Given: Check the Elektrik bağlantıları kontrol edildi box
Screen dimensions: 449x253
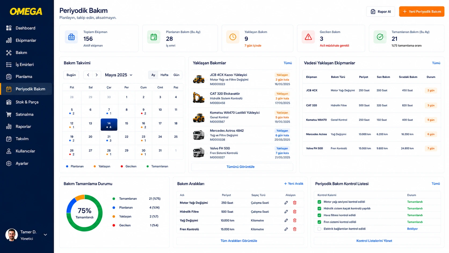Looking at the screenshot, I should coord(319,229).
